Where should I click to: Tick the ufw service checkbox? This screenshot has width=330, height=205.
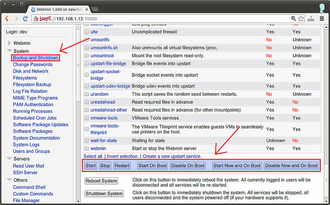87,32
